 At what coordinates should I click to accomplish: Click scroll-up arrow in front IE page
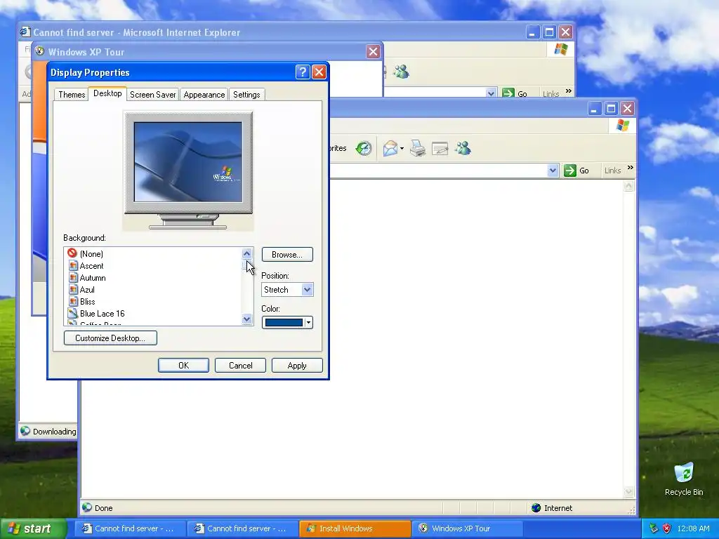point(628,186)
